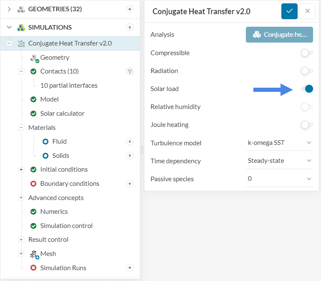Screen dimensions: 321x281
Task: Confirm settings with the blue checkmark button
Action: (289, 11)
